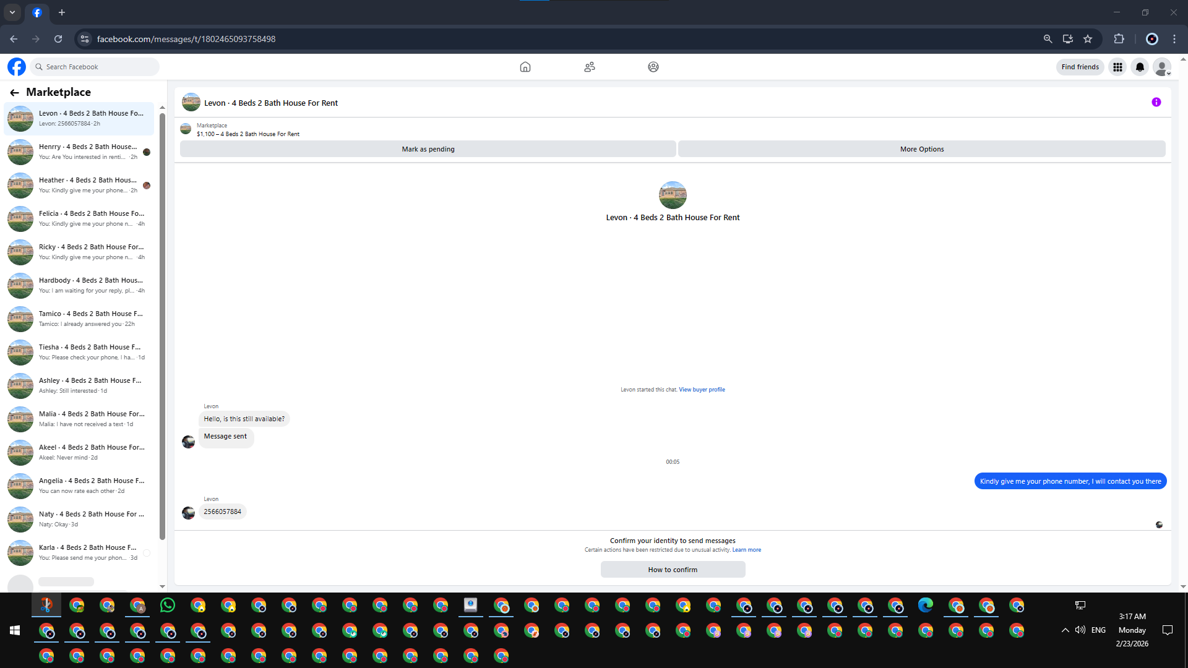Screen dimensions: 1188x668
Task: Open Hardbody conversation in list
Action: (x=79, y=286)
